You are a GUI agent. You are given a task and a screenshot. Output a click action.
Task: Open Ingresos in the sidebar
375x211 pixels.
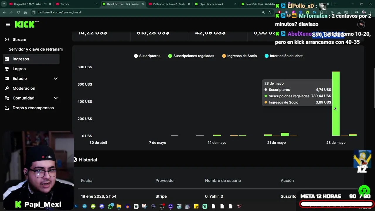(31, 59)
